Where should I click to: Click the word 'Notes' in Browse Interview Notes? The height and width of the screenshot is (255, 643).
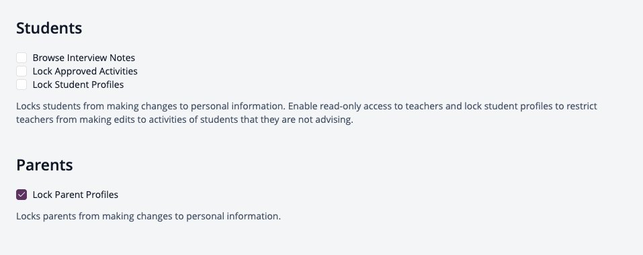(122, 58)
